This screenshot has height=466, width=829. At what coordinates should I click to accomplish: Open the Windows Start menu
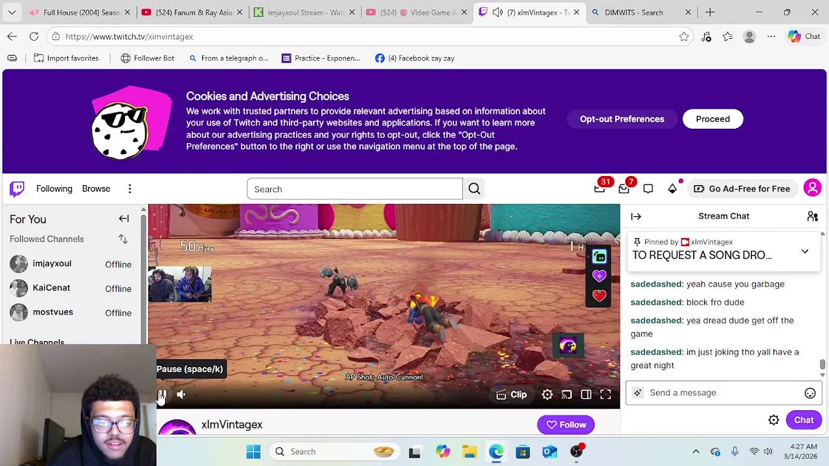tap(253, 452)
